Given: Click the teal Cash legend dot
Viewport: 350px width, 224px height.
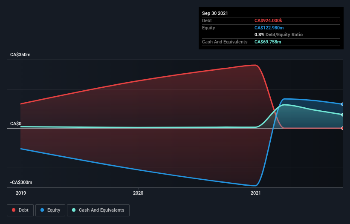Looking at the screenshot, I should [74, 210].
